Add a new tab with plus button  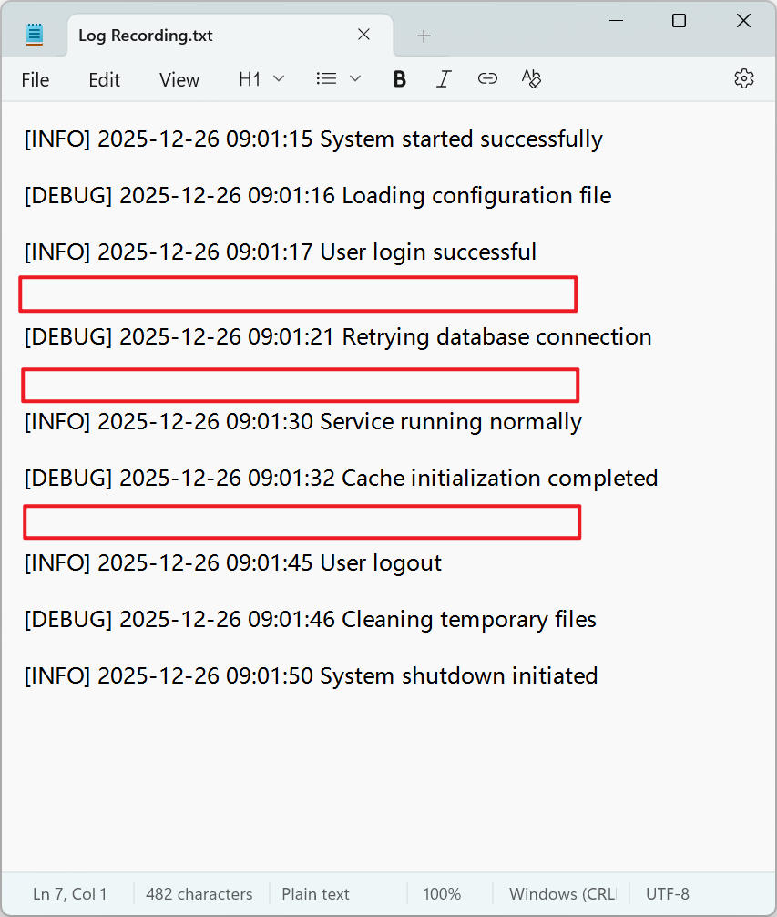[x=424, y=36]
